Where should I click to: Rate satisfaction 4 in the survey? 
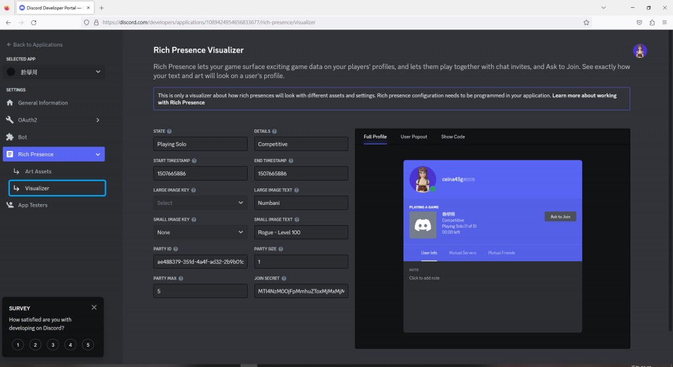click(70, 345)
